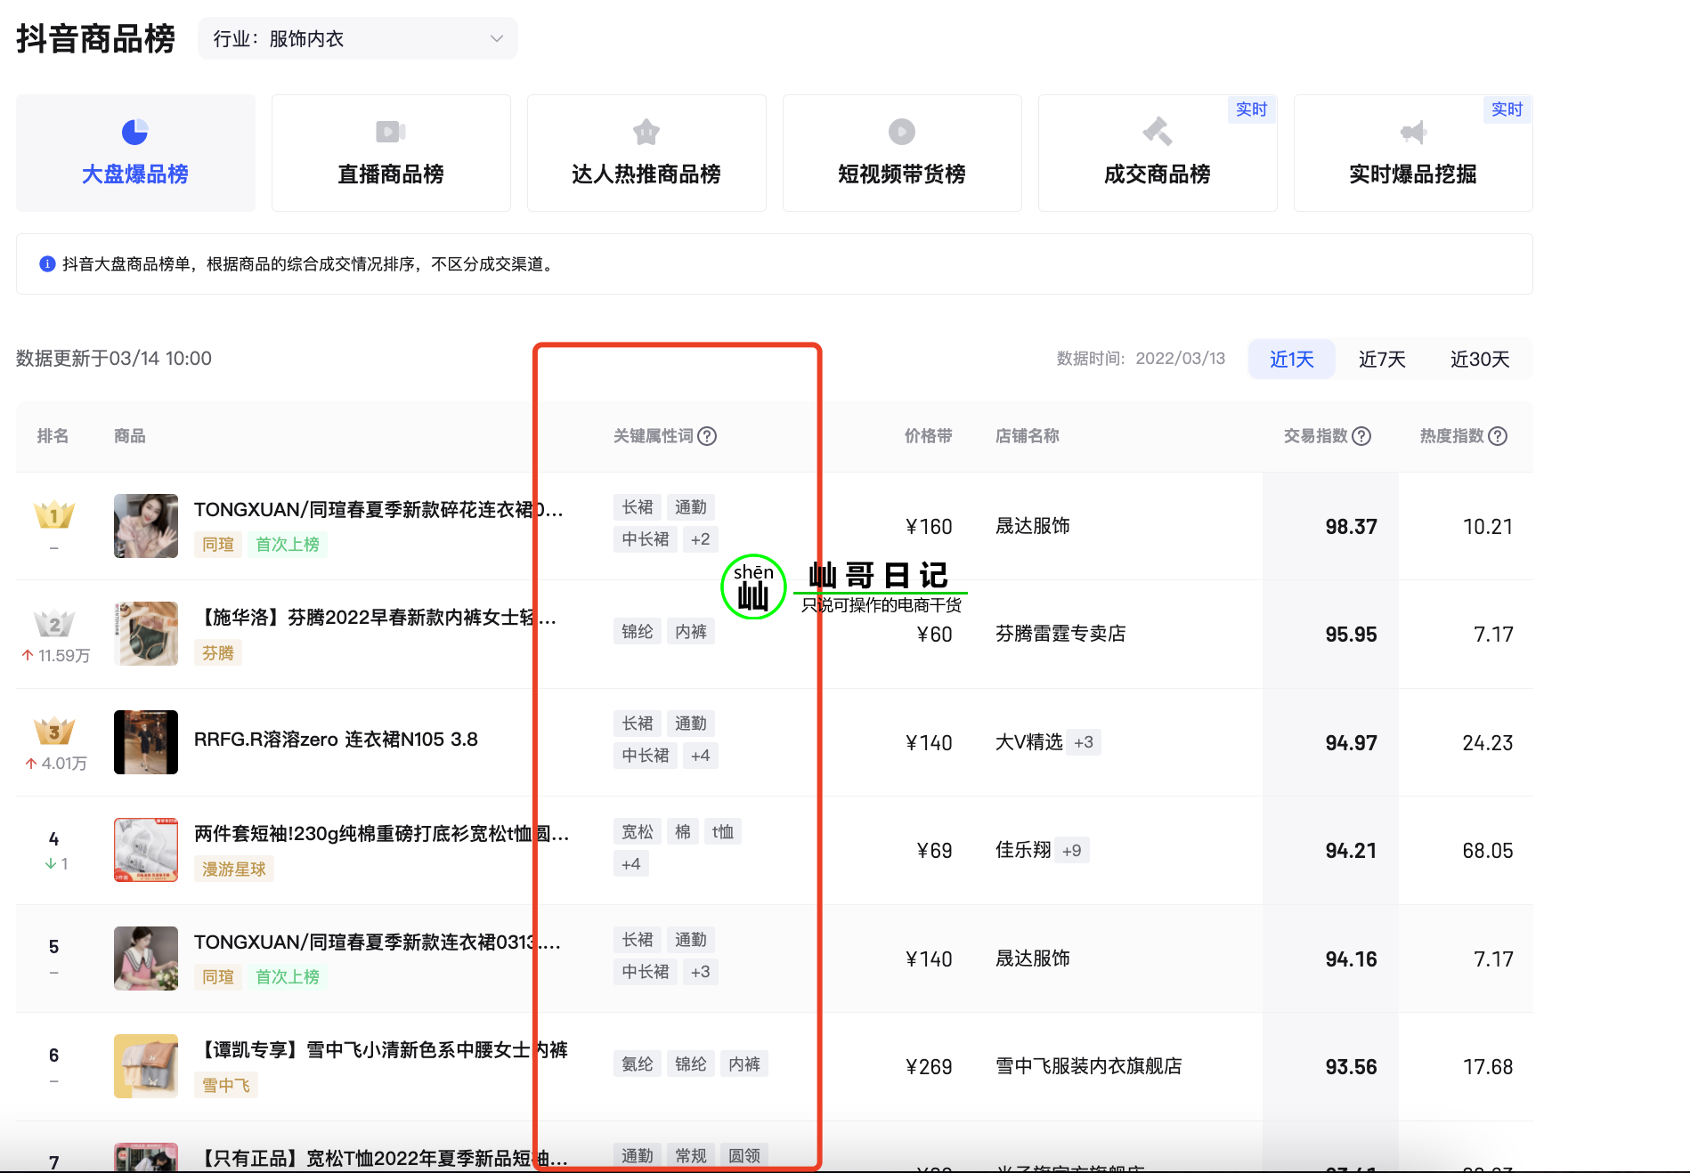Click the video camera icon on 直播商品榜
Image resolution: width=1690 pixels, height=1173 pixels.
(391, 132)
